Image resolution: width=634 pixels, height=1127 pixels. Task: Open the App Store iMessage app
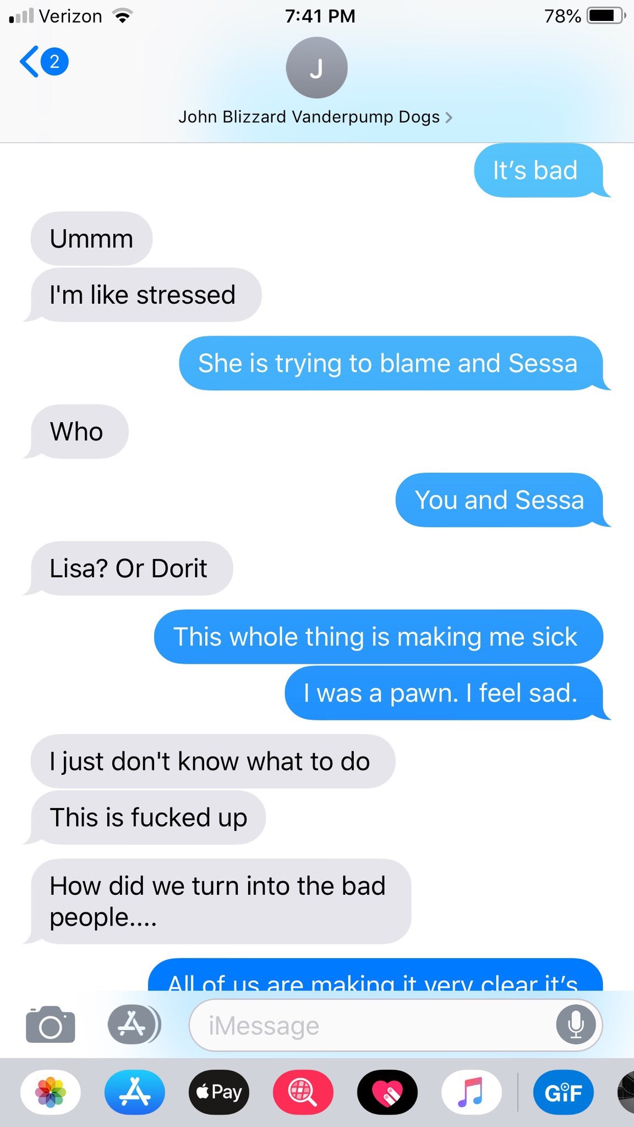[x=135, y=1092]
